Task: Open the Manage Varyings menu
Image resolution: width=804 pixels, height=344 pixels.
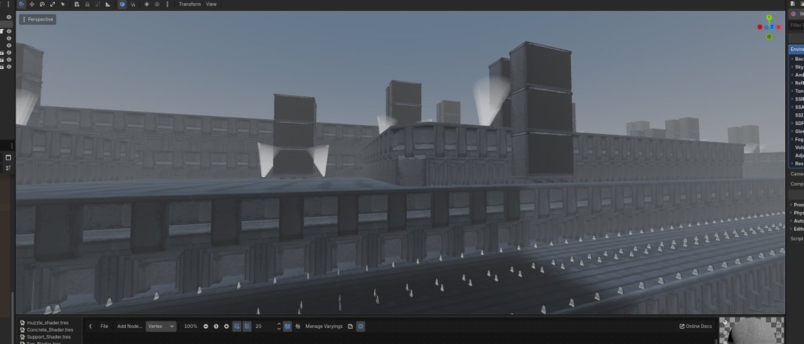Action: (x=324, y=326)
